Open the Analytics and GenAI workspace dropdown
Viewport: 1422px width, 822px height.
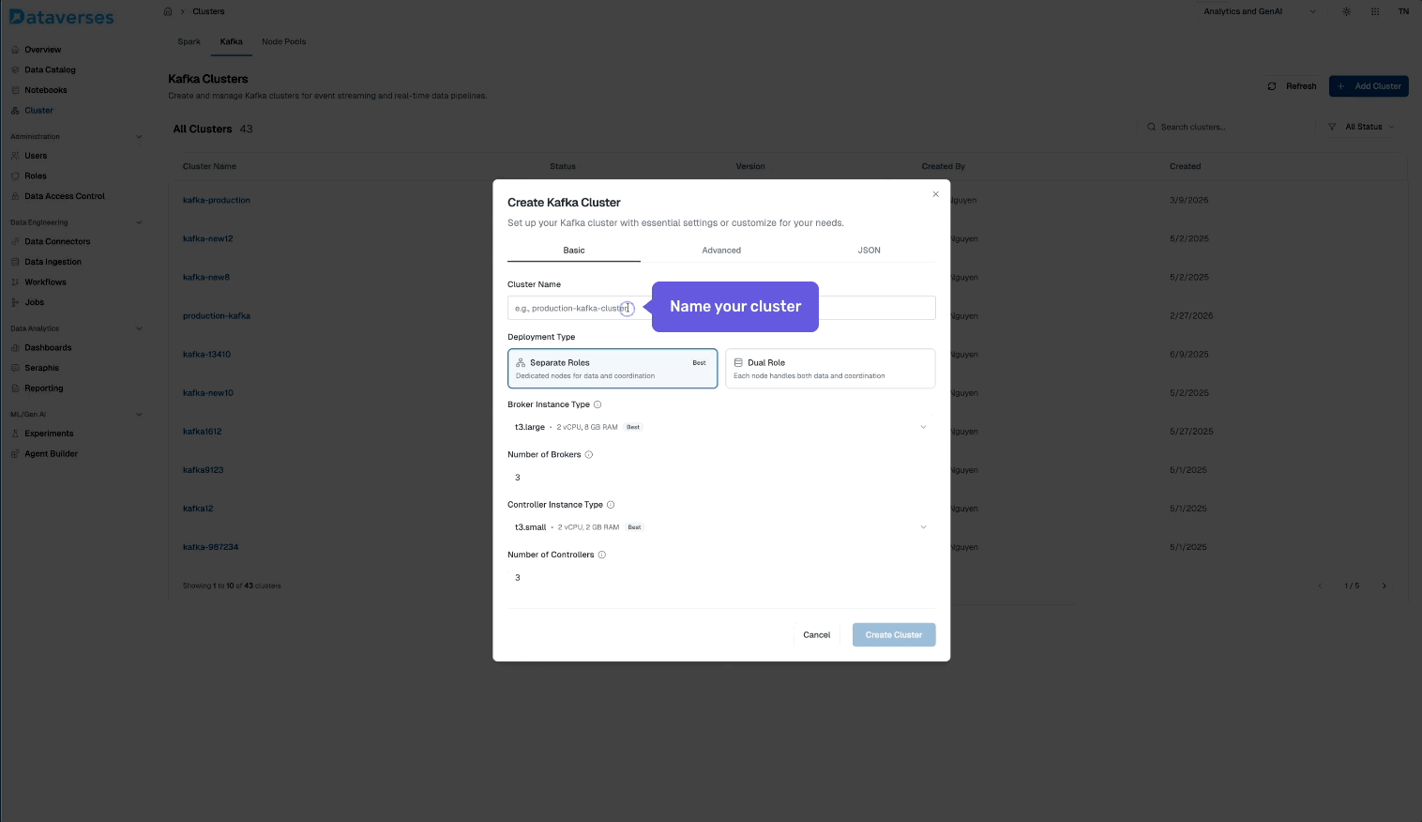[x=1260, y=11]
